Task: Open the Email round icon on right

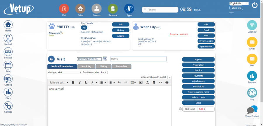Action: coord(252,42)
